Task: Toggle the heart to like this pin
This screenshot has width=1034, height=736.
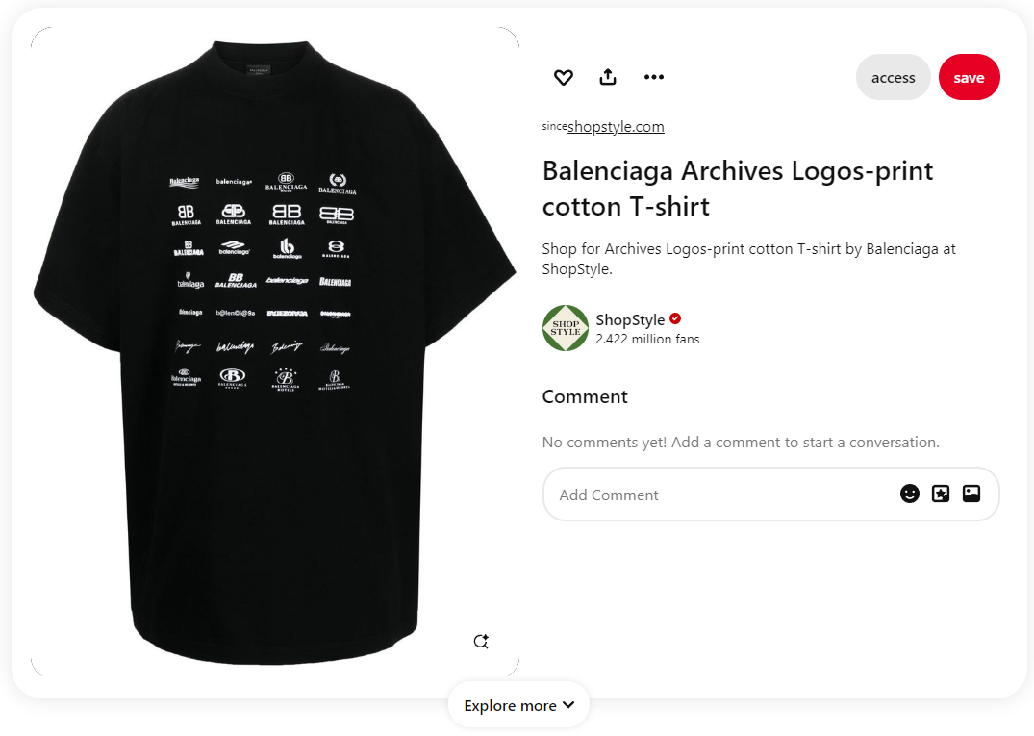Action: (x=563, y=77)
